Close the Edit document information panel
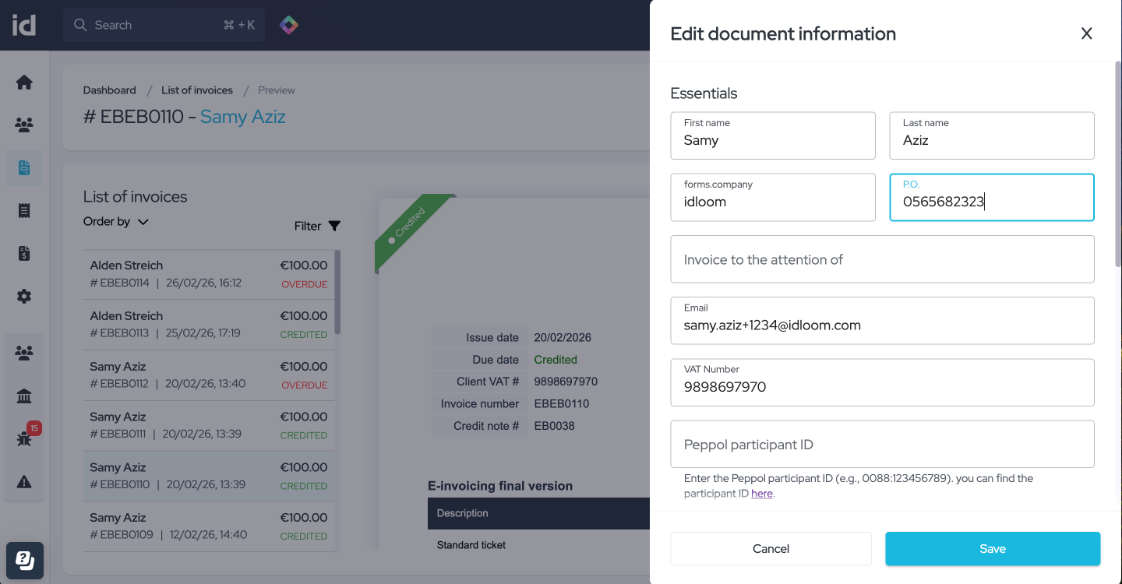The width and height of the screenshot is (1122, 584). click(x=1086, y=33)
